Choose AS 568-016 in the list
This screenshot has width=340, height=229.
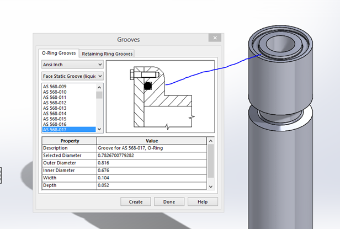[x=55, y=125]
